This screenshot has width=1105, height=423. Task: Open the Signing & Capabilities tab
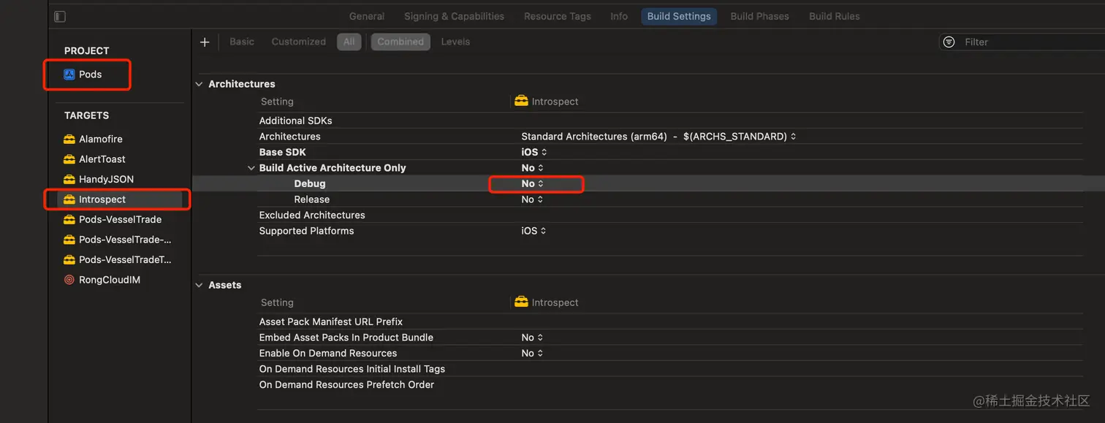454,16
